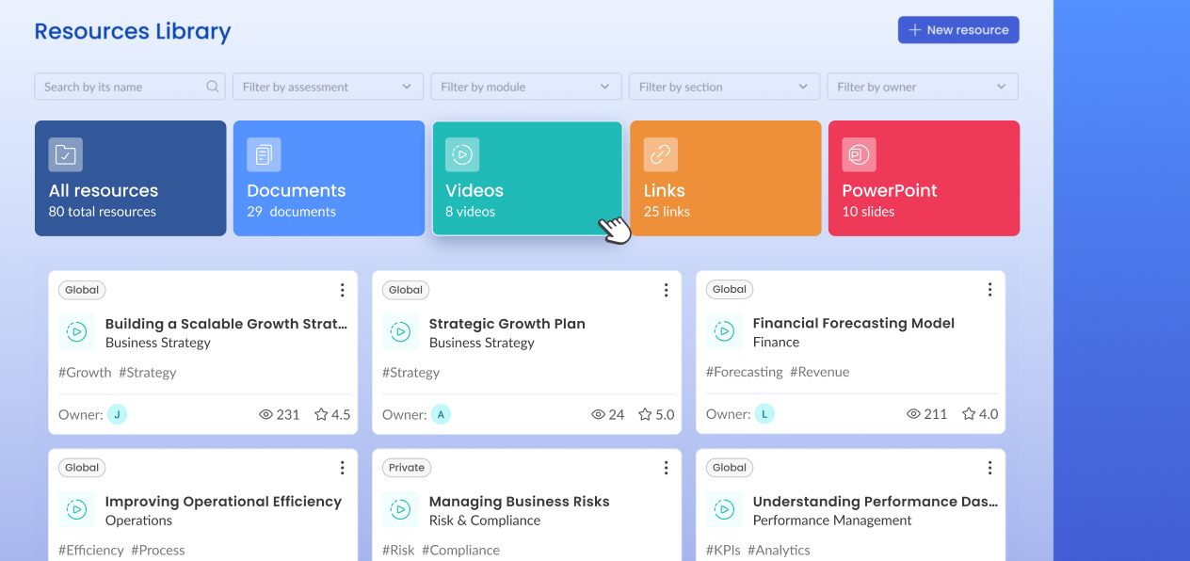Click the New resource button
Viewport: 1190px width, 561px height.
pyautogui.click(x=958, y=30)
